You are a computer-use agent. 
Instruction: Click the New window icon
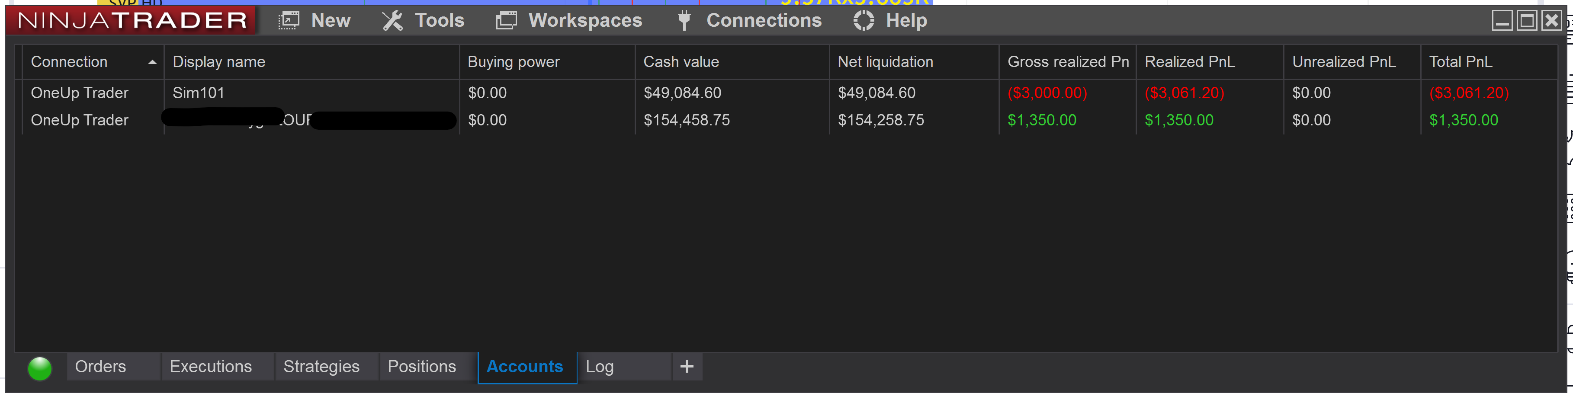tap(289, 20)
